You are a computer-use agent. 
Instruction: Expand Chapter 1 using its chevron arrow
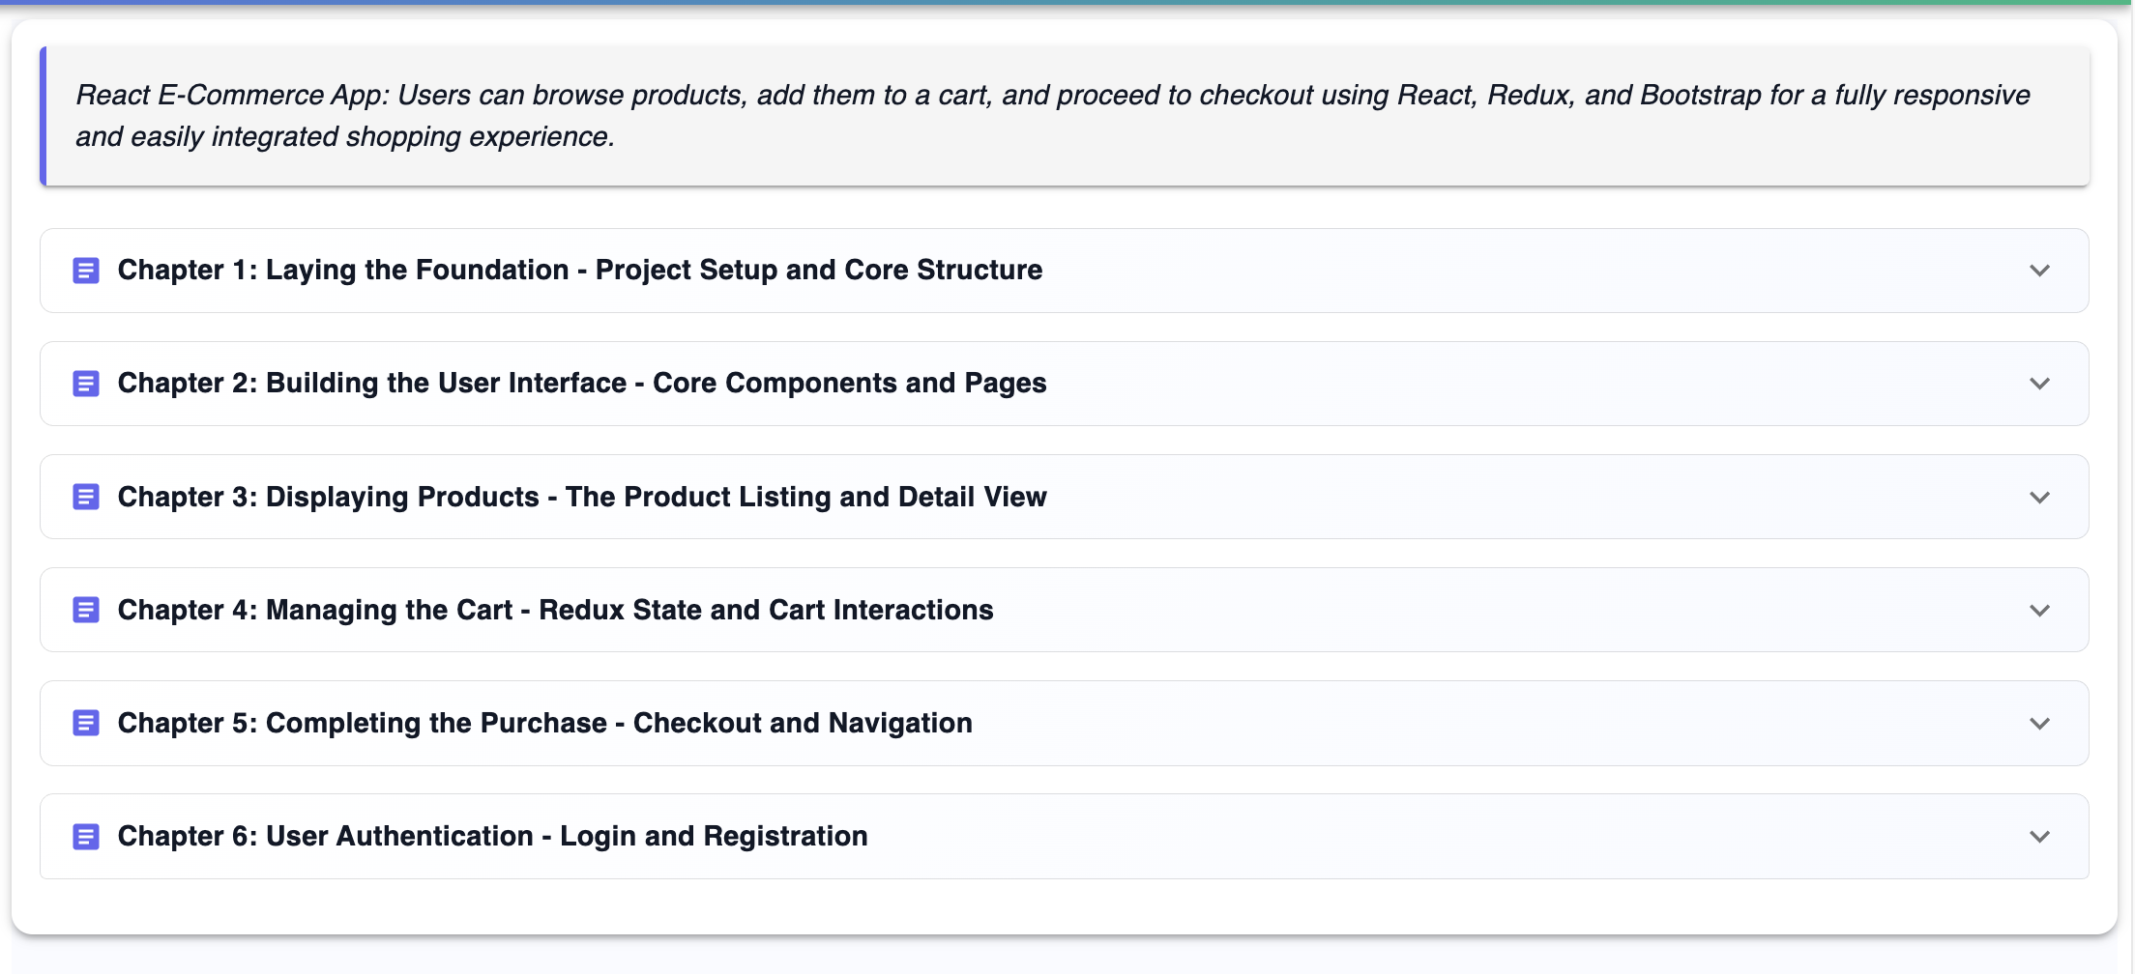tap(2039, 271)
